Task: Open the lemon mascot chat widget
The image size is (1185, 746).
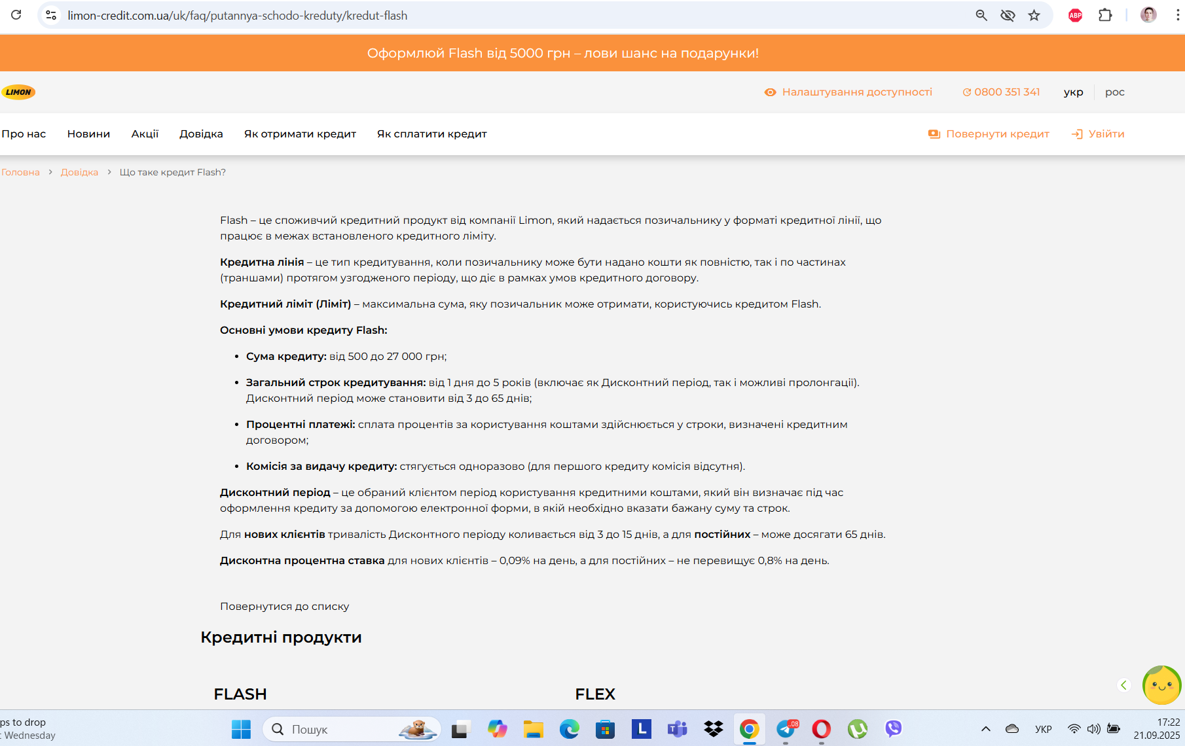Action: [x=1161, y=685]
